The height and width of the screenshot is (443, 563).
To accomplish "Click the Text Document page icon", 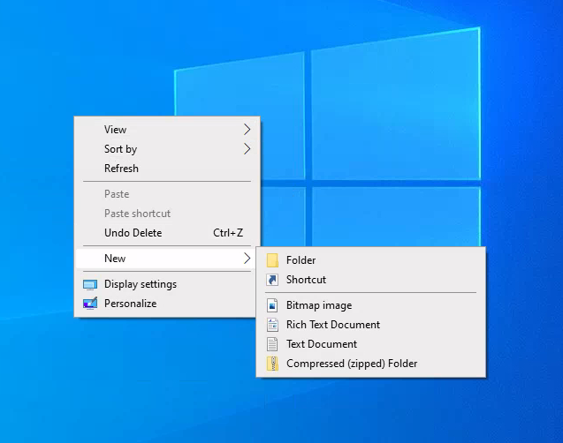I will click(x=272, y=344).
